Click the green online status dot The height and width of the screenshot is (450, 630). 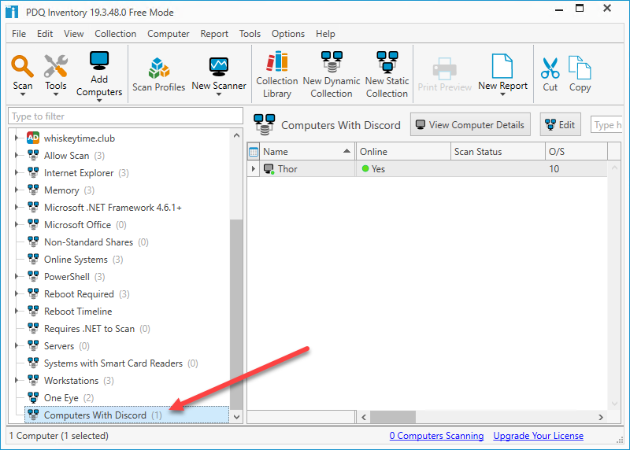coord(365,168)
